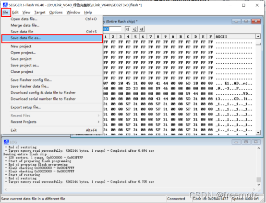Click the ASCII column header
The width and height of the screenshot is (266, 203).
pyautogui.click(x=235, y=37)
